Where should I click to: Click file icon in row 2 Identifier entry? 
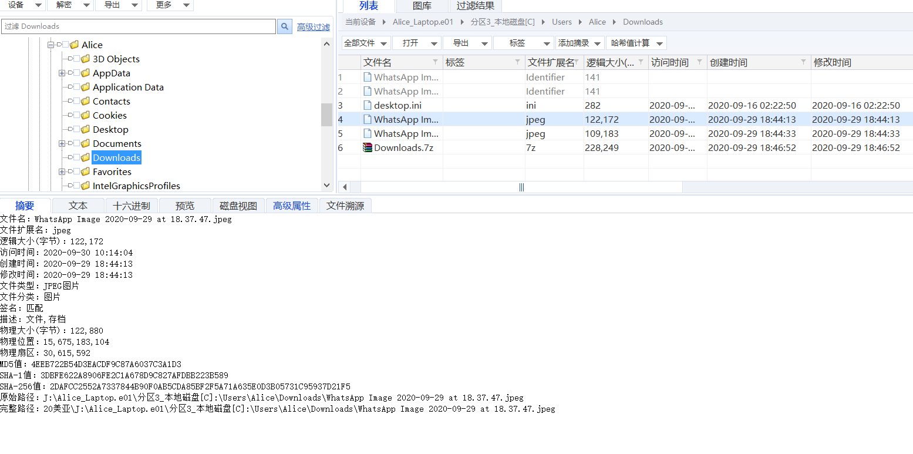(x=368, y=91)
